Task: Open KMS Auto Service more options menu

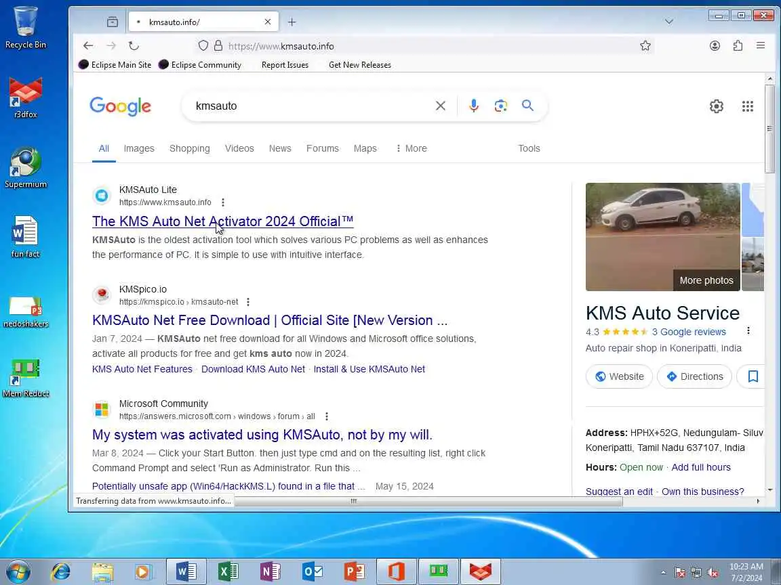Action: pyautogui.click(x=748, y=331)
